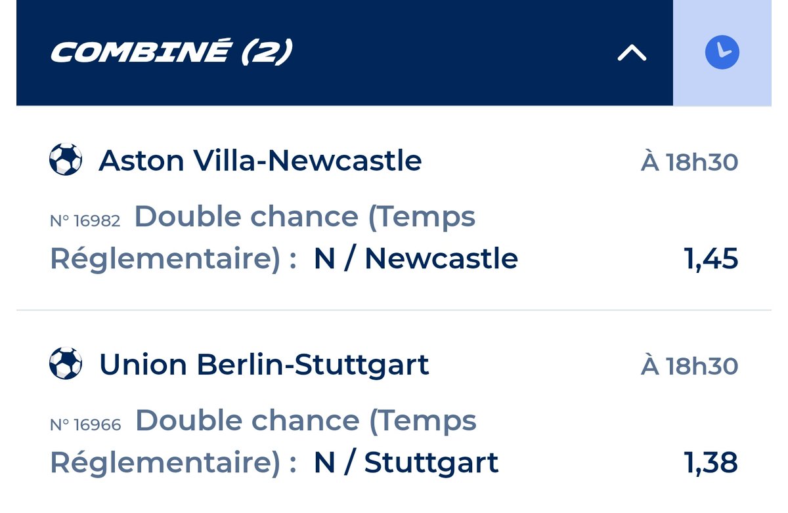Viewport: 788px width, 513px height.
Task: Click the 1,45 odds value
Action: point(711,259)
